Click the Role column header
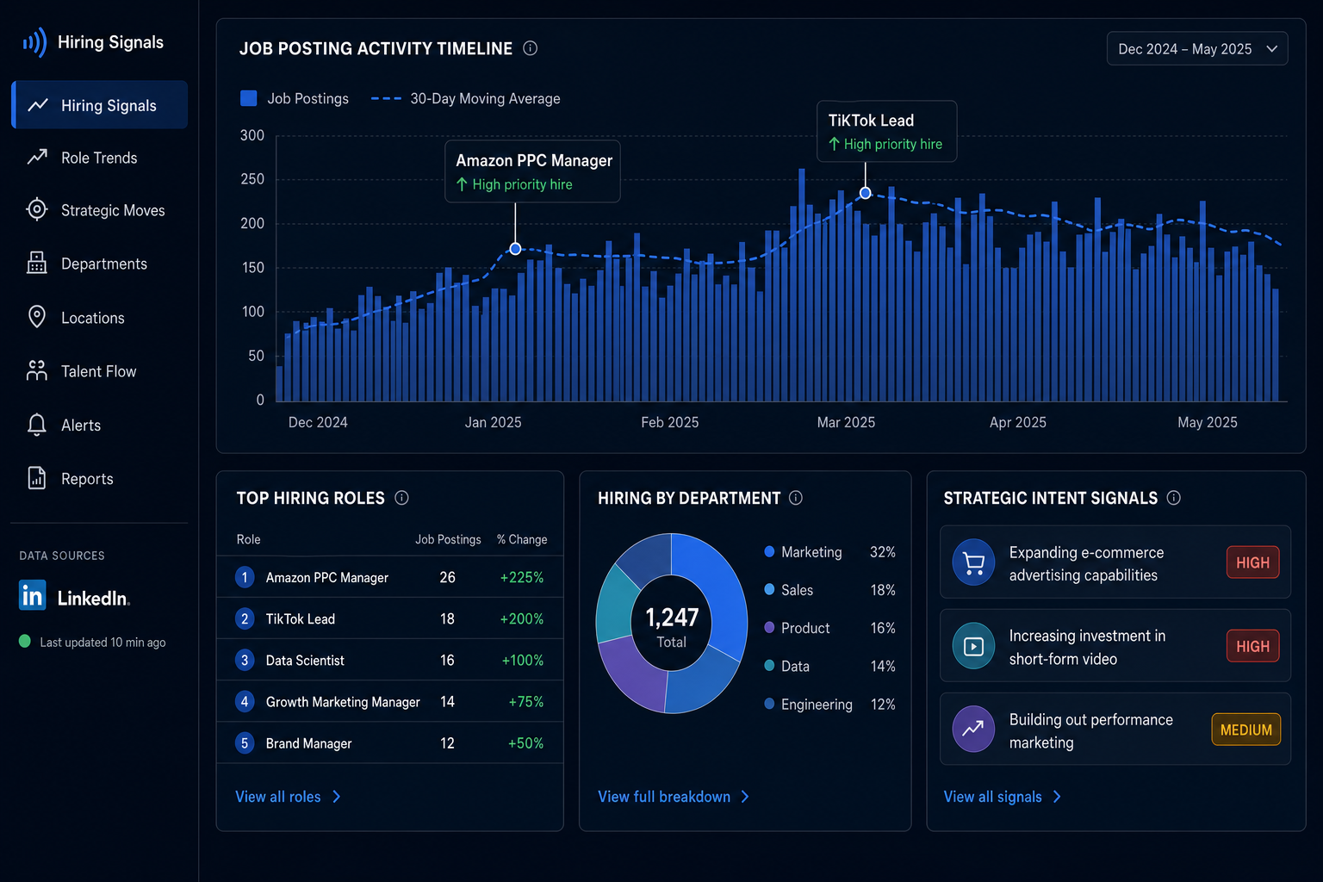The width and height of the screenshot is (1323, 882). (x=248, y=539)
